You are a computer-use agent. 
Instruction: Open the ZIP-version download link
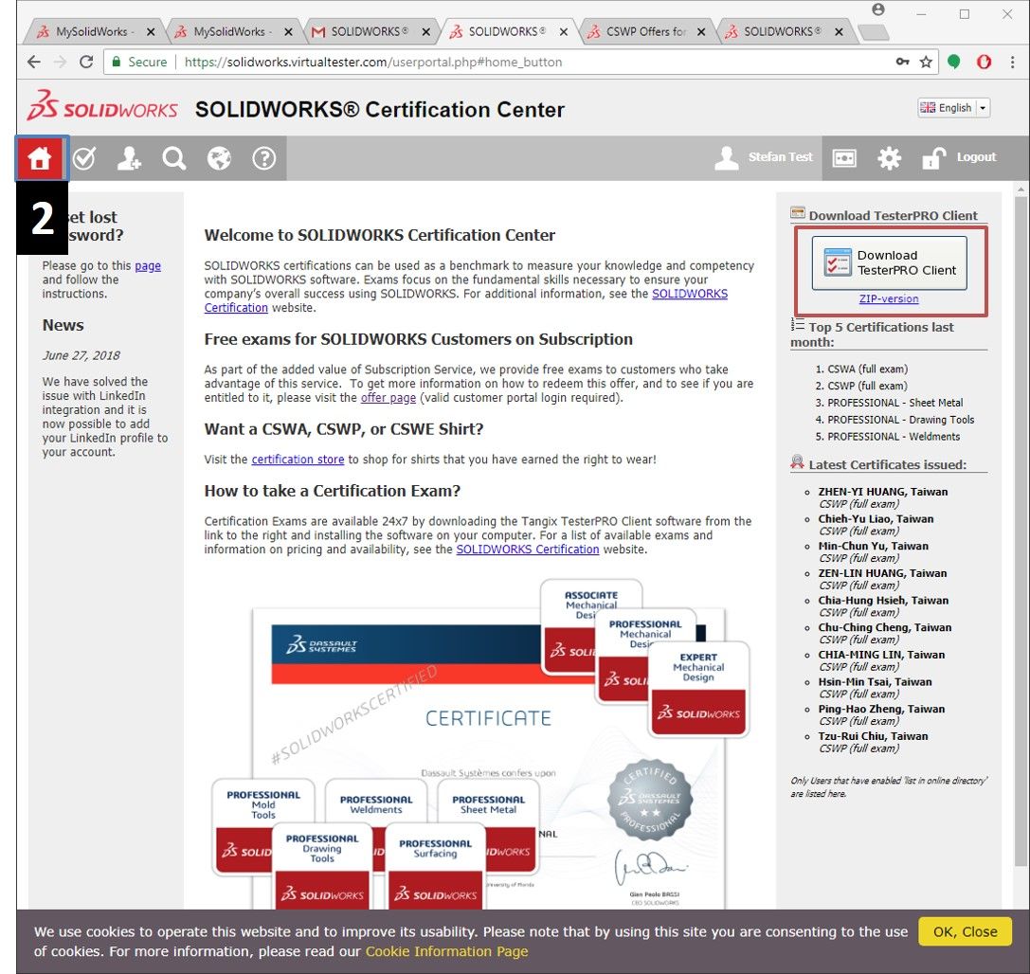[x=889, y=300]
